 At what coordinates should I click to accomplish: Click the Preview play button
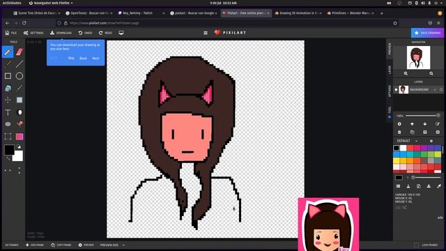coord(86,245)
